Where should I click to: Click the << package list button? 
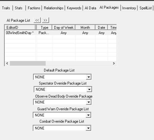pyautogui.click(x=37, y=20)
